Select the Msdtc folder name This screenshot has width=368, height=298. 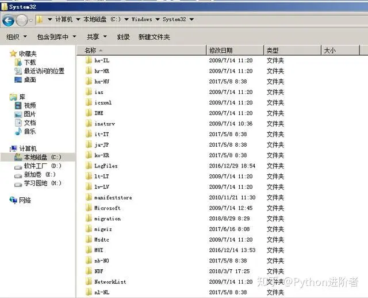click(x=102, y=240)
